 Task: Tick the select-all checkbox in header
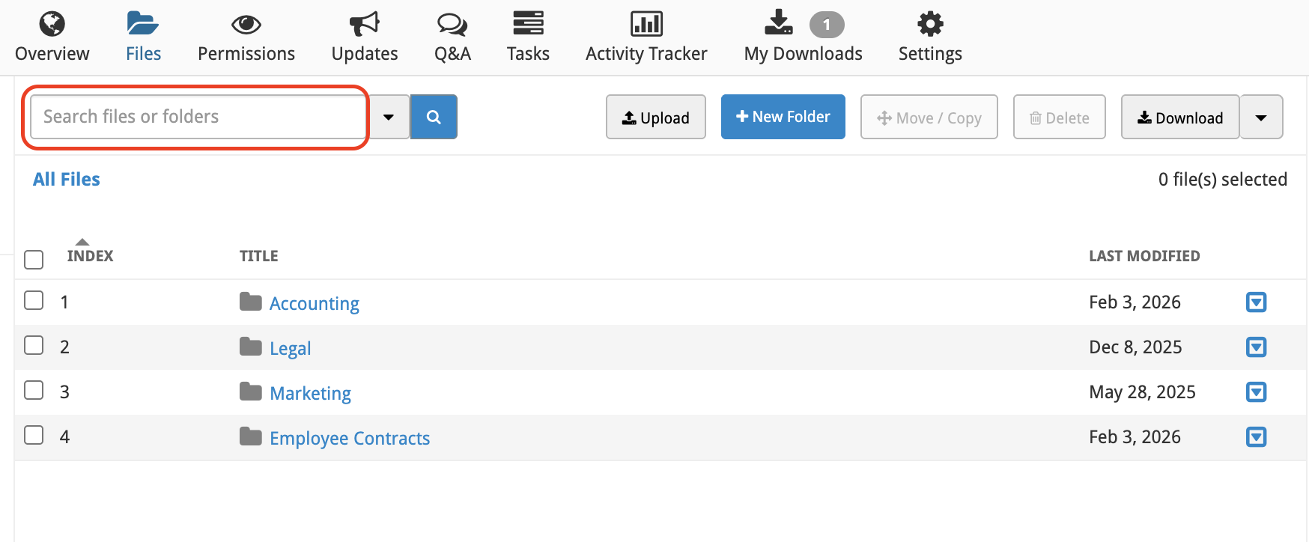coord(34,260)
